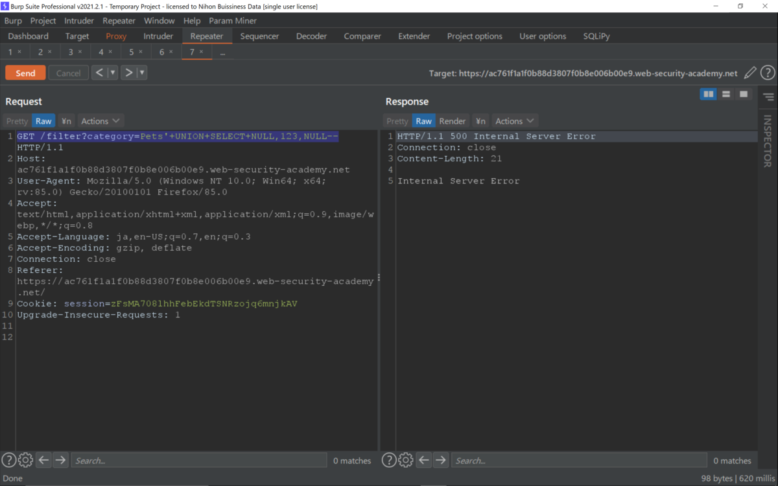Image resolution: width=778 pixels, height=486 pixels.
Task: Switch to combined tabbed layout view
Action: pos(744,95)
